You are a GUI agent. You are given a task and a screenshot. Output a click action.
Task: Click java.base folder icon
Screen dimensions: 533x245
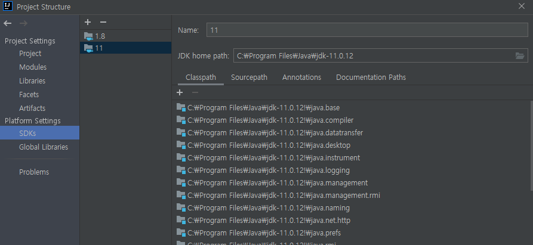click(181, 107)
